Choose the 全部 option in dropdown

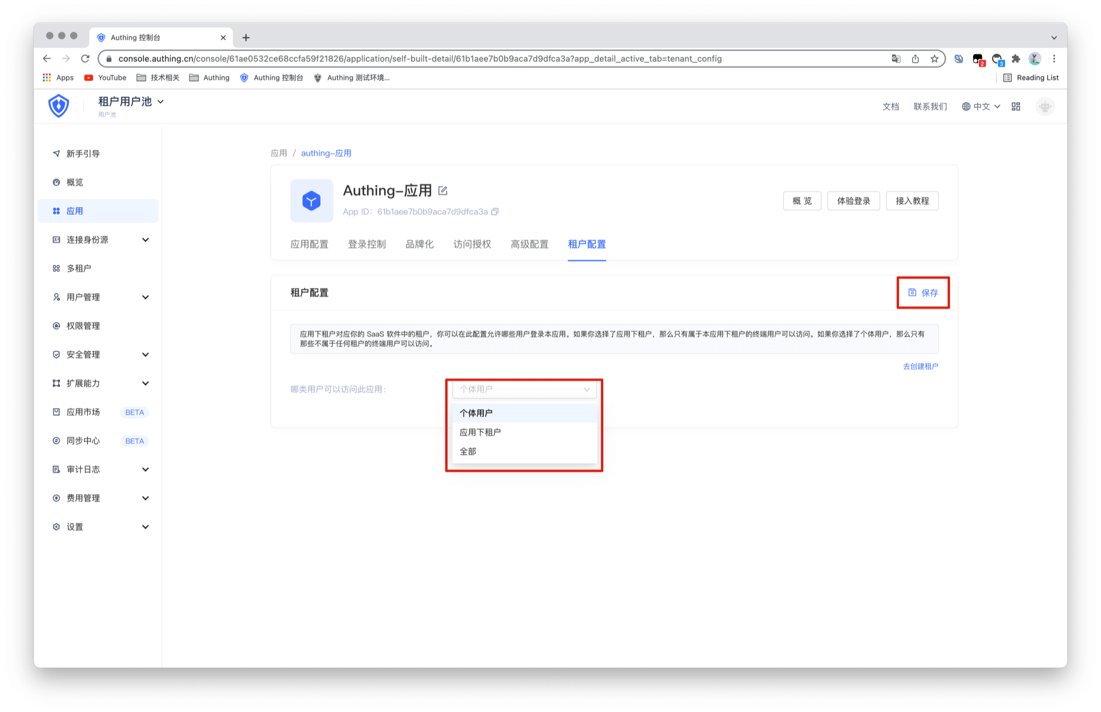pyautogui.click(x=468, y=451)
